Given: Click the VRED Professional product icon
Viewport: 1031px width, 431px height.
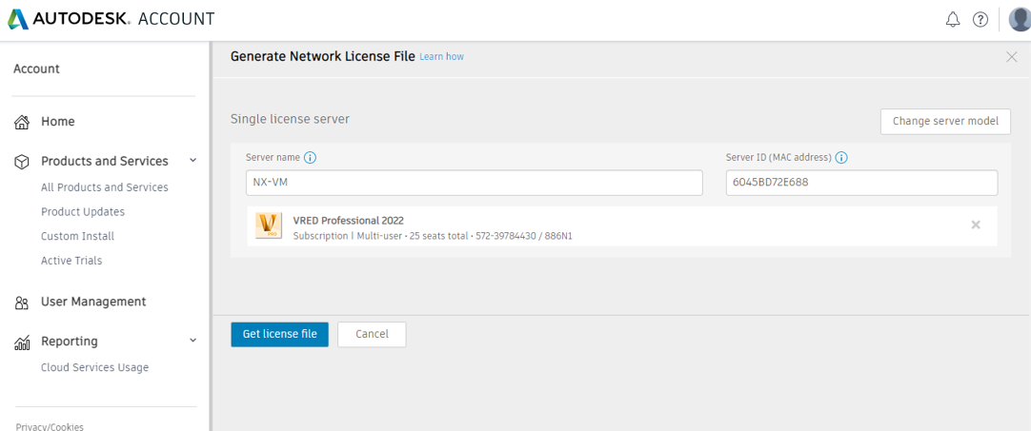Looking at the screenshot, I should [x=269, y=225].
